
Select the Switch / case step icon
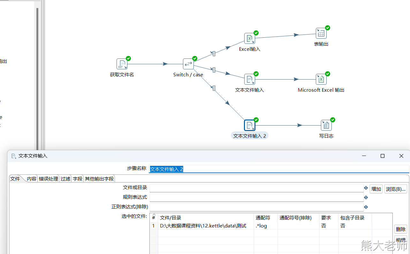[x=188, y=64]
